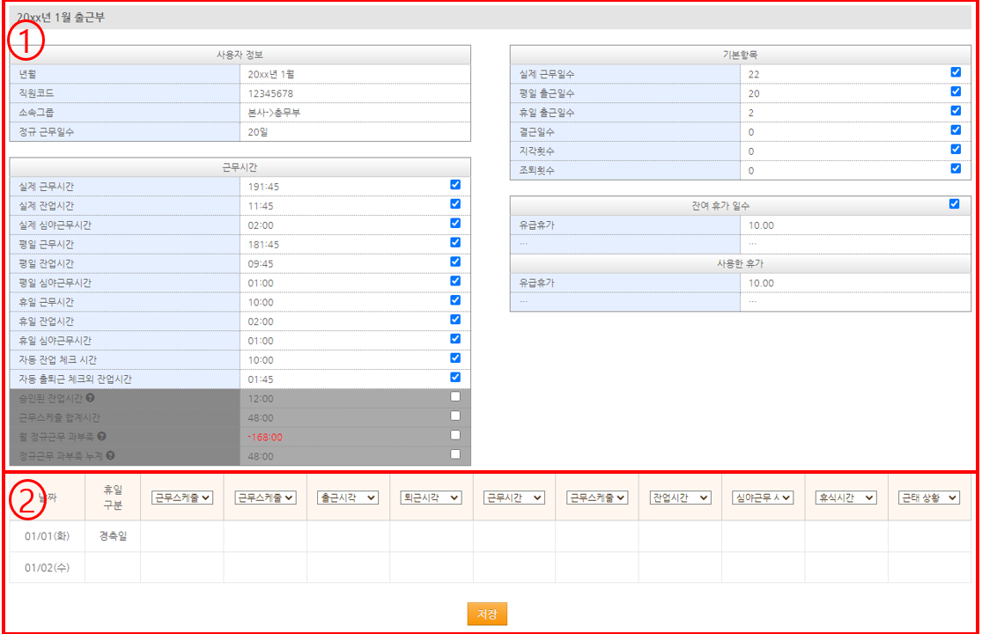
Task: Toggle the 휴일 잔업시간 checkbox
Action: click(x=455, y=320)
